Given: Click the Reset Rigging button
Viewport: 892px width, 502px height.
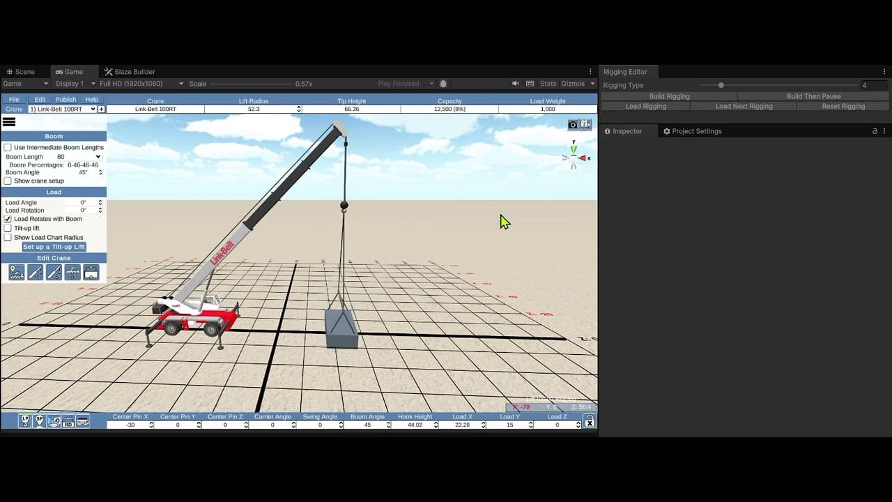Looking at the screenshot, I should [x=843, y=106].
